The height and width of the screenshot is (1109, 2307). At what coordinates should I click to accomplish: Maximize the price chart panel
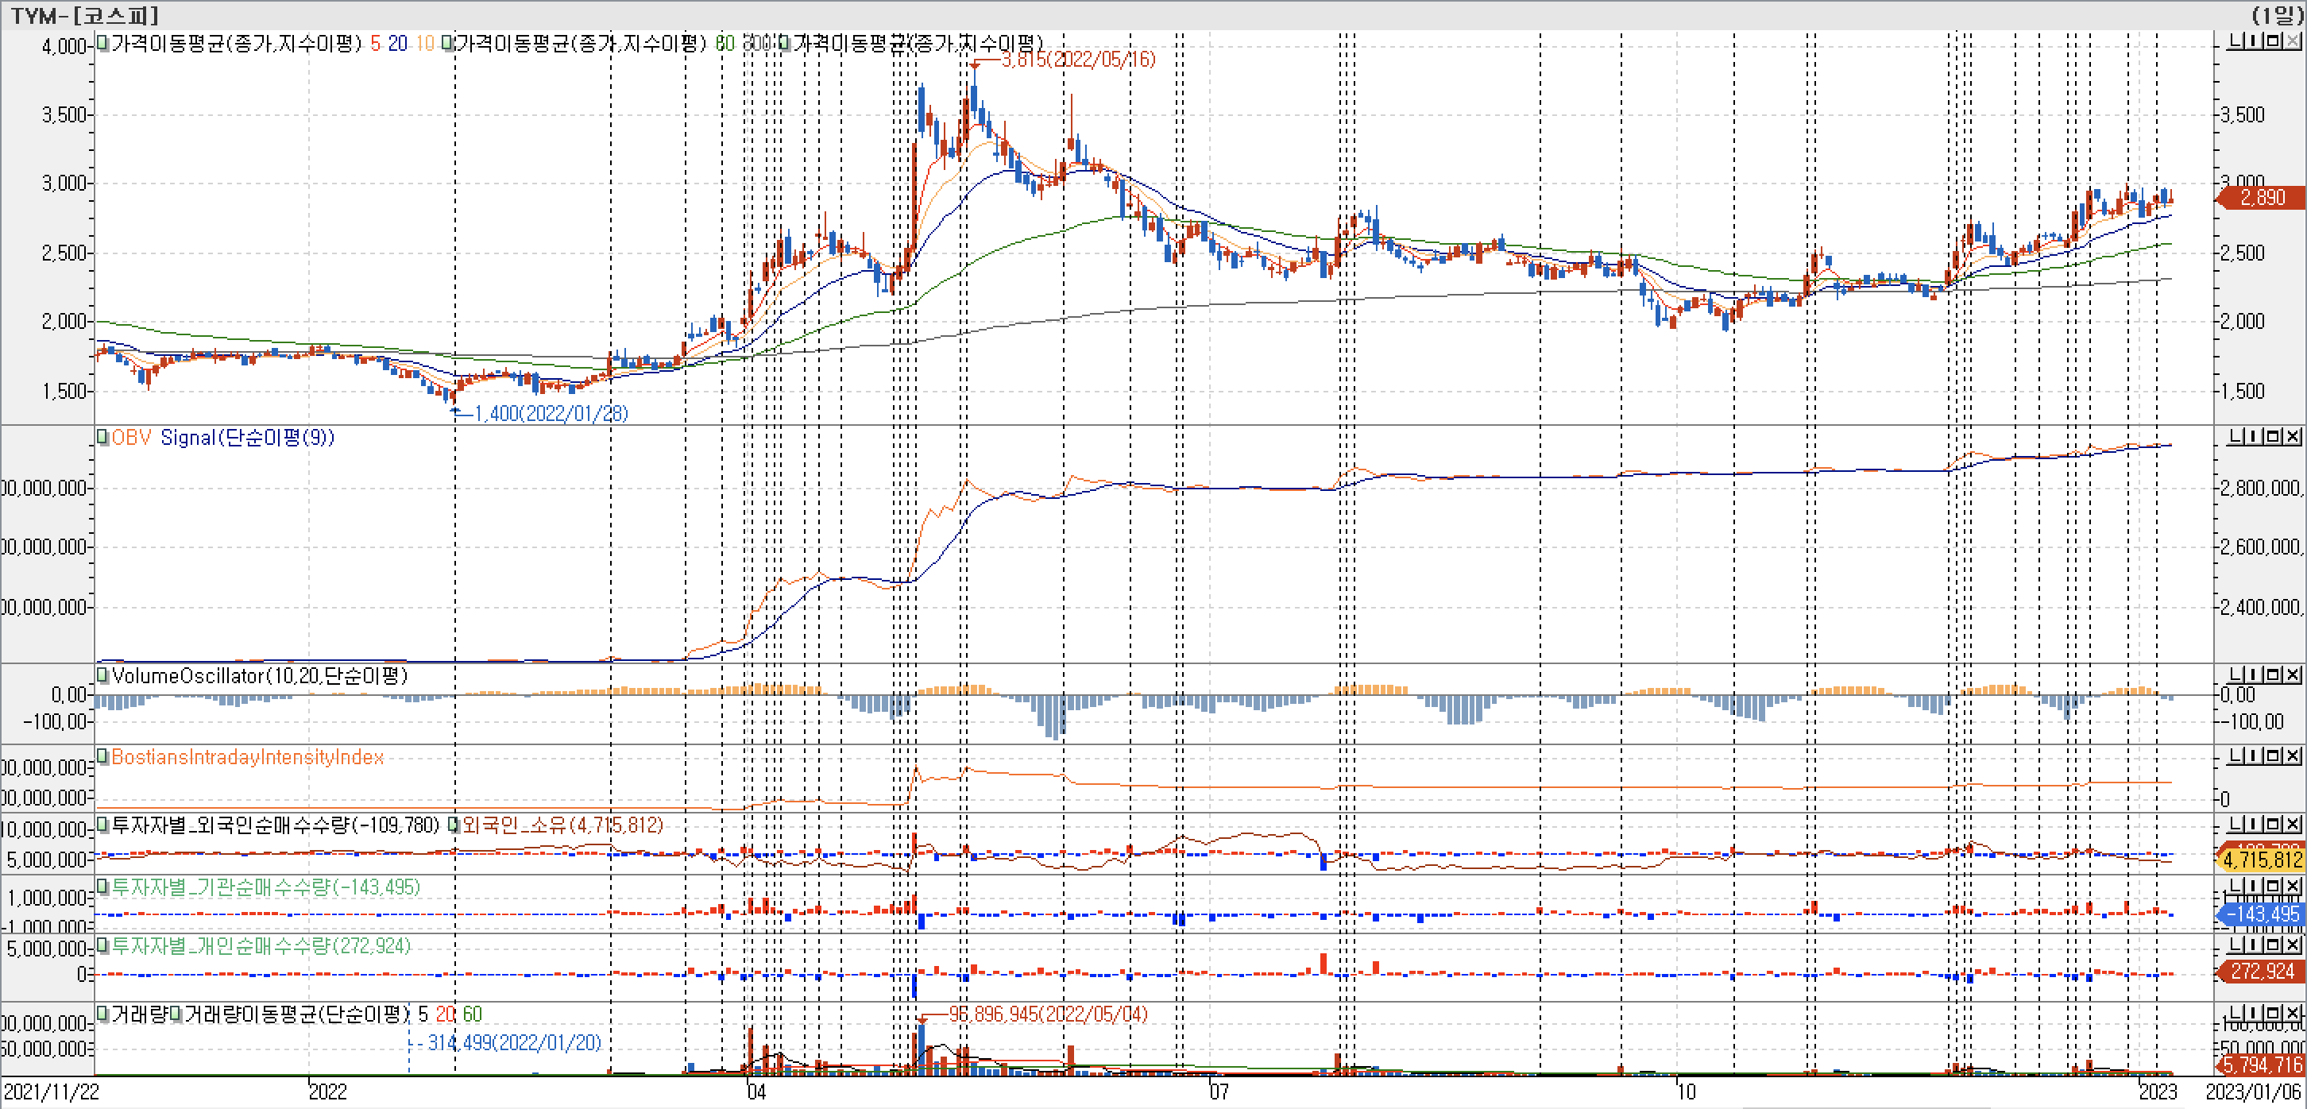click(x=2273, y=41)
